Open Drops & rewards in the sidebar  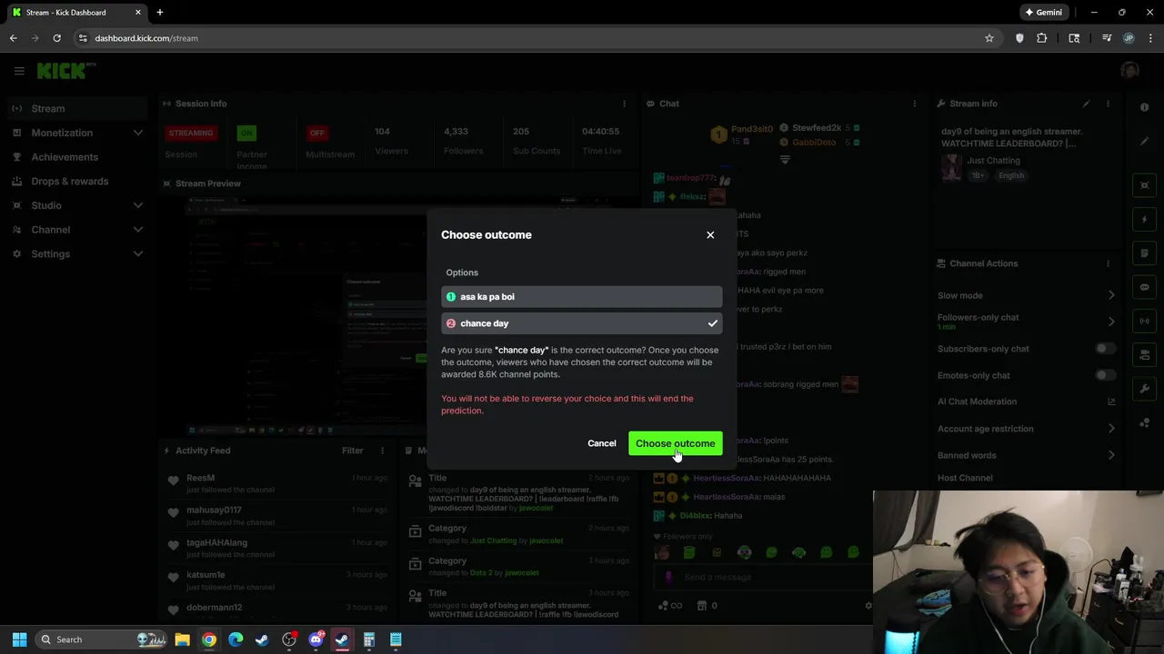click(70, 181)
